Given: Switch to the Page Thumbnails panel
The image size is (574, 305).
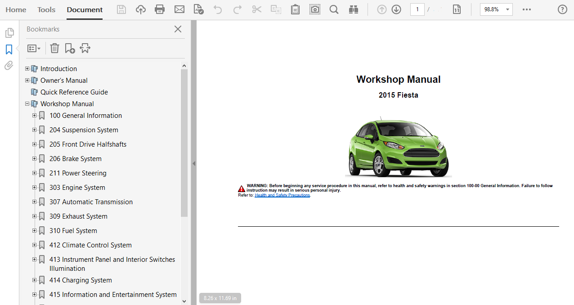Looking at the screenshot, I should pos(9,32).
